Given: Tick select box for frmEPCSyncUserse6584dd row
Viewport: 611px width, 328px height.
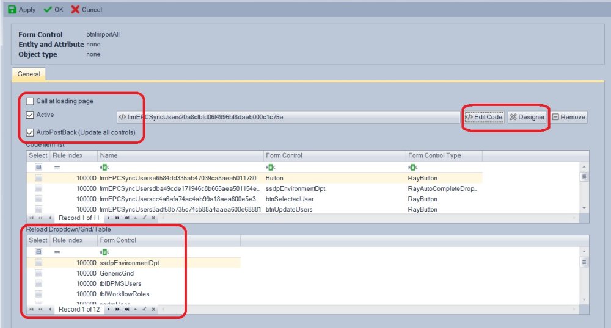Looking at the screenshot, I should (x=38, y=178).
